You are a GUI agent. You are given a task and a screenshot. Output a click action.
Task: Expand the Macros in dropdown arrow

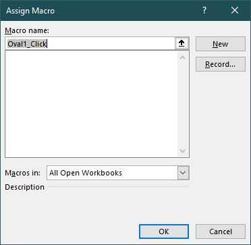(184, 173)
